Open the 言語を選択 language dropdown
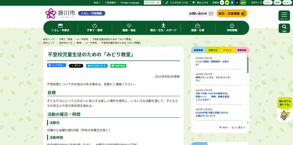The height and width of the screenshot is (145, 293). click(152, 3)
